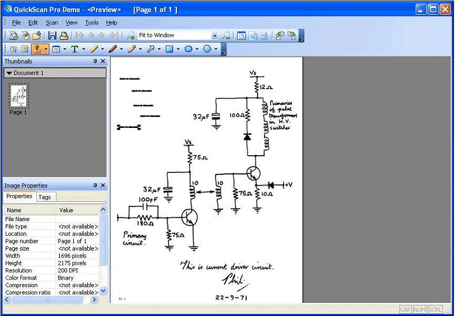Click the Name column header
455x316 pixels.
click(28, 210)
